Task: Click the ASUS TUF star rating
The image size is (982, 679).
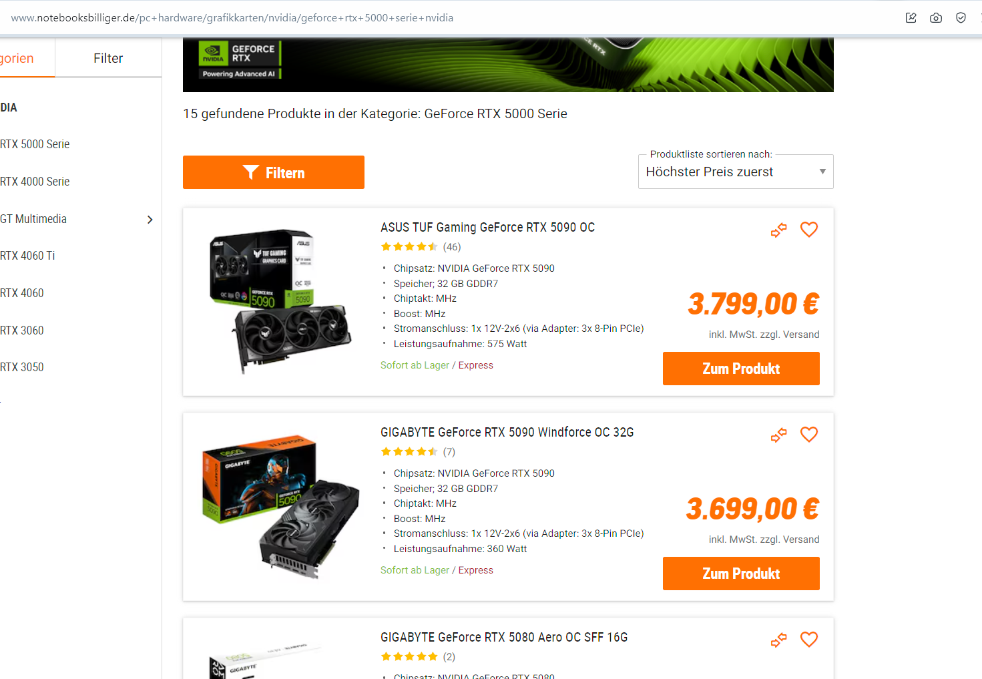Action: click(409, 247)
